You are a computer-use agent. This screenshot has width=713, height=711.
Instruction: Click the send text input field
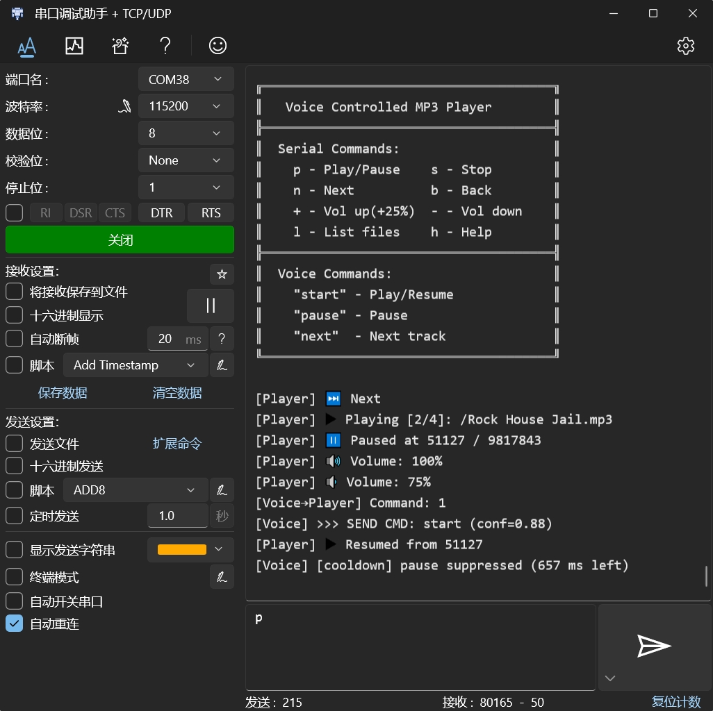(x=420, y=646)
